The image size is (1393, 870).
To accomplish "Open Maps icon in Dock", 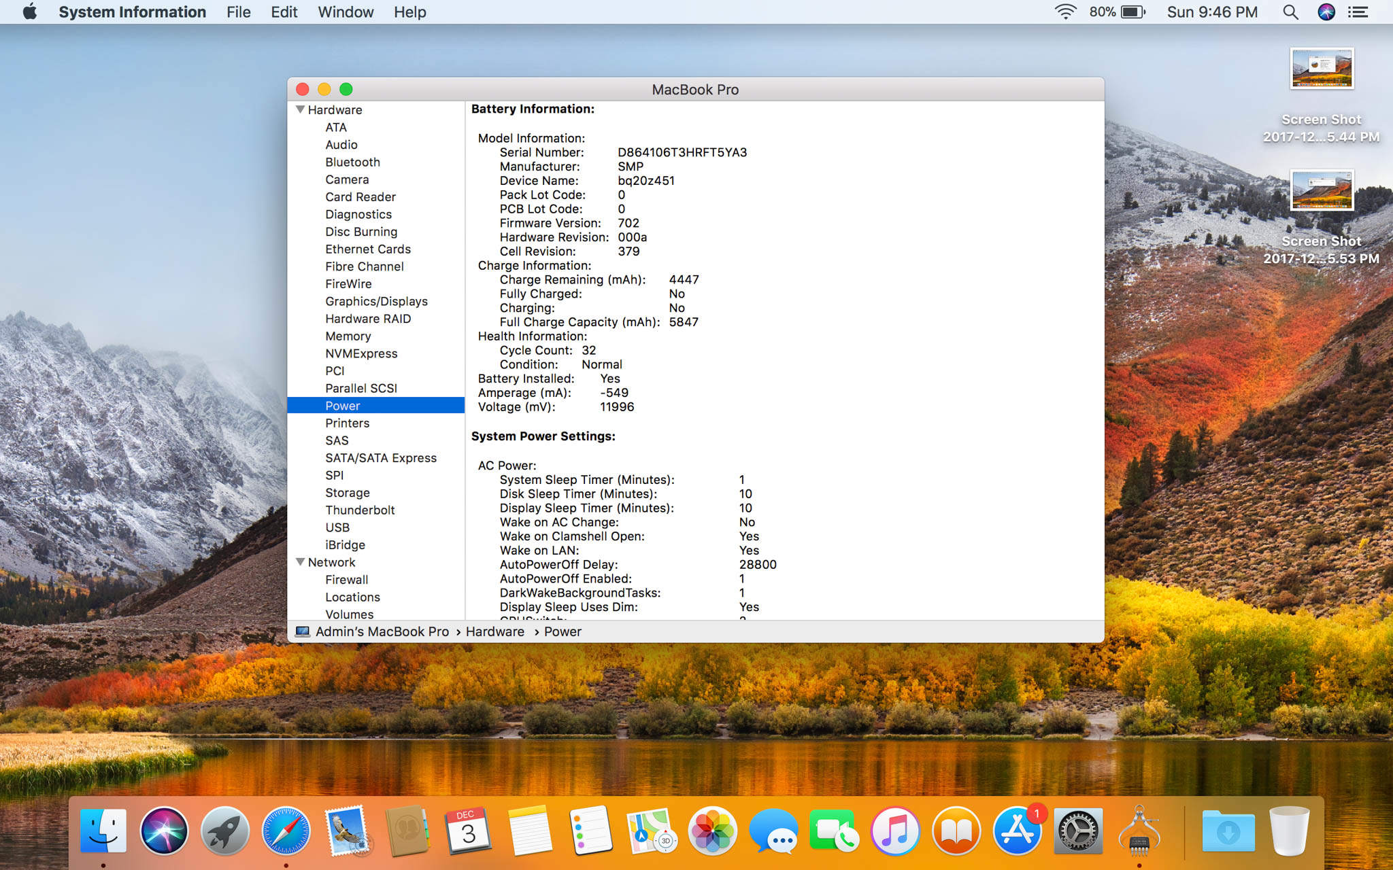I will pyautogui.click(x=652, y=830).
